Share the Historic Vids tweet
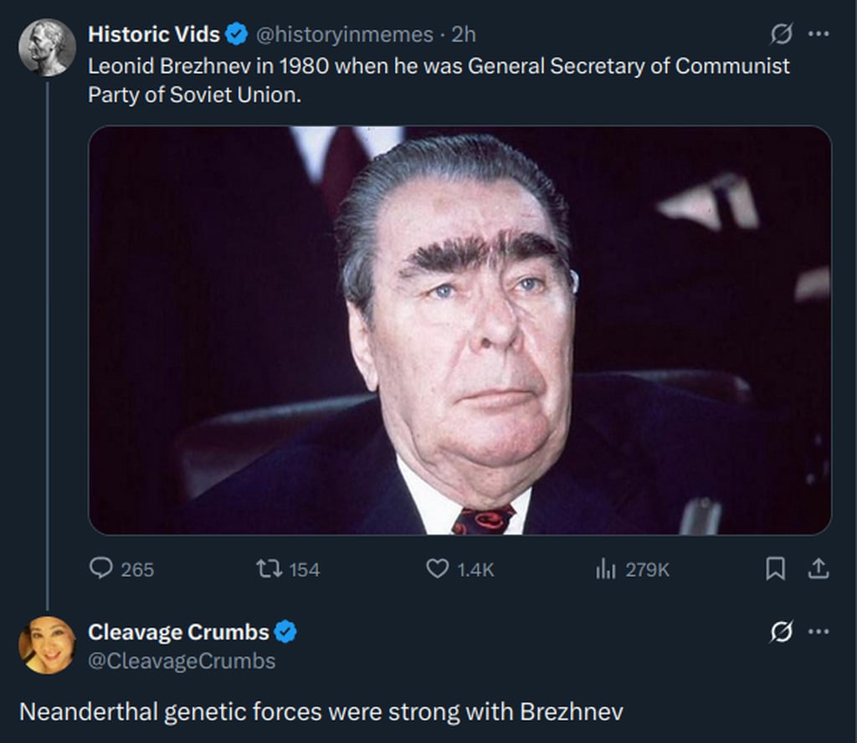The width and height of the screenshot is (857, 743). pos(818,569)
